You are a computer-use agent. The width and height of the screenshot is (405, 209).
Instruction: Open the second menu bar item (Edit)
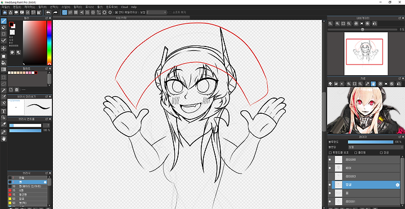16,7
